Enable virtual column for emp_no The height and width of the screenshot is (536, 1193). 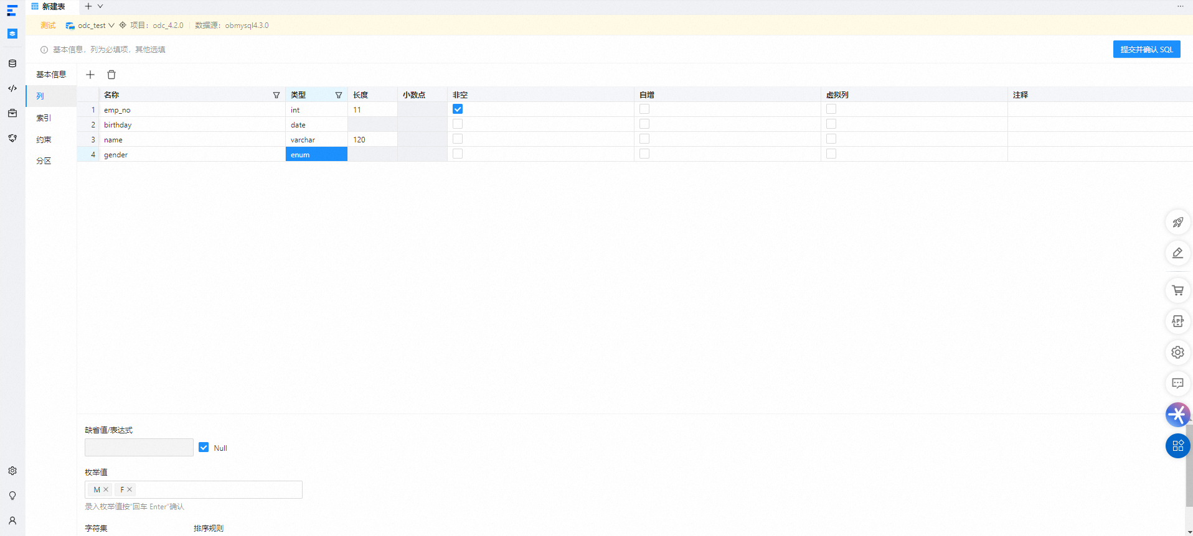(x=831, y=109)
